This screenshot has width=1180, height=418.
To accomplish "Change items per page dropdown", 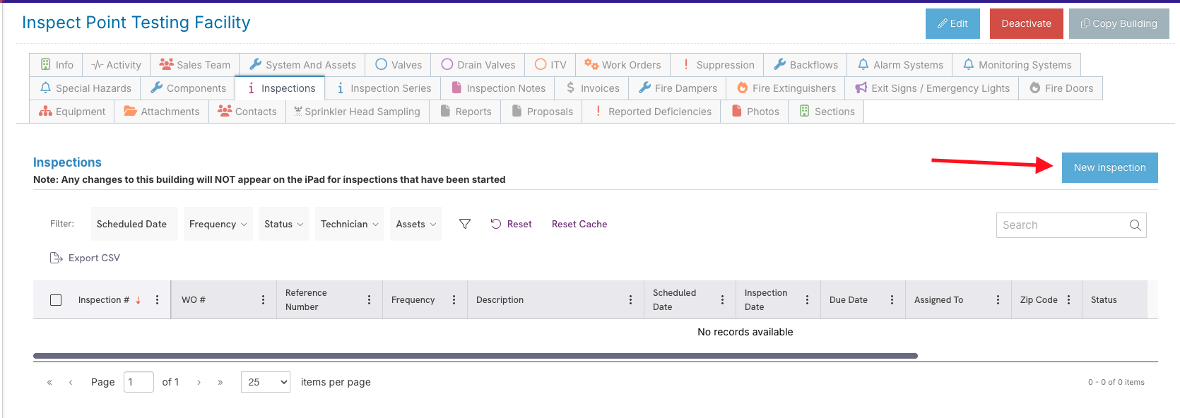I will pos(266,382).
